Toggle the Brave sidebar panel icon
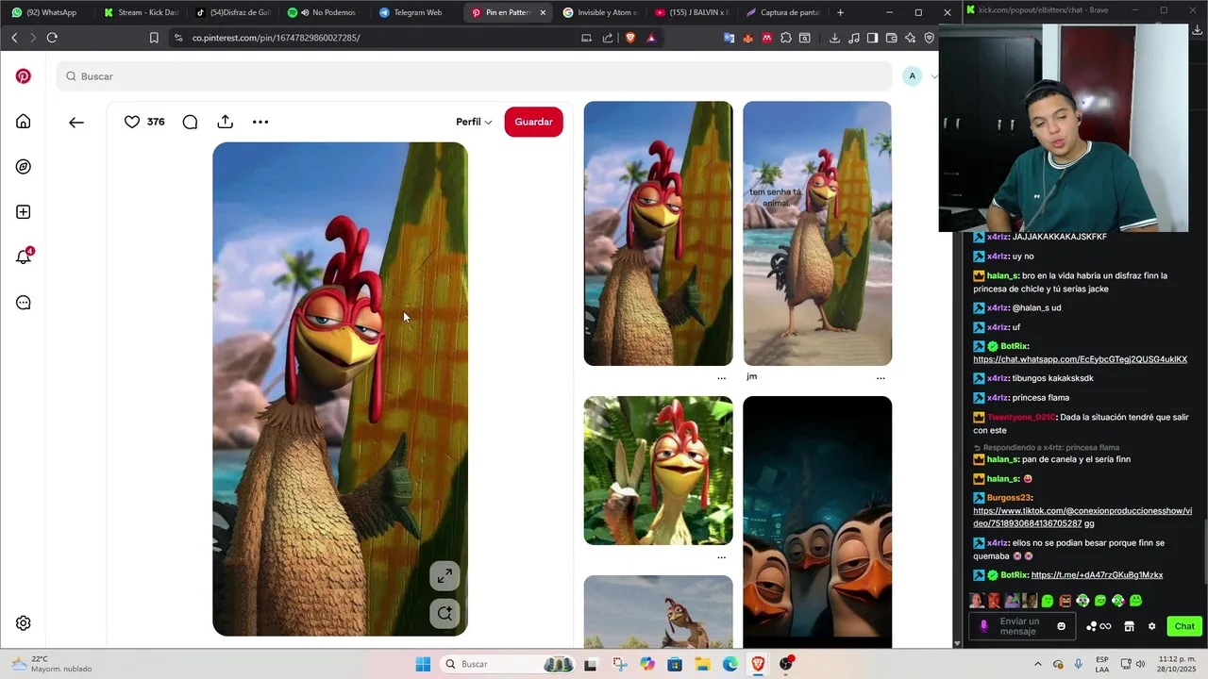Image resolution: width=1208 pixels, height=679 pixels. pos(872,38)
